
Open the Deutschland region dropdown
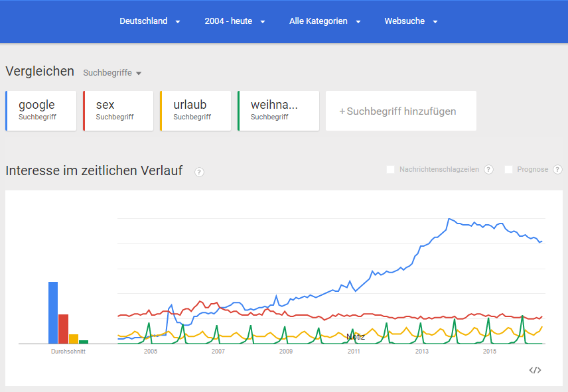[x=150, y=21]
